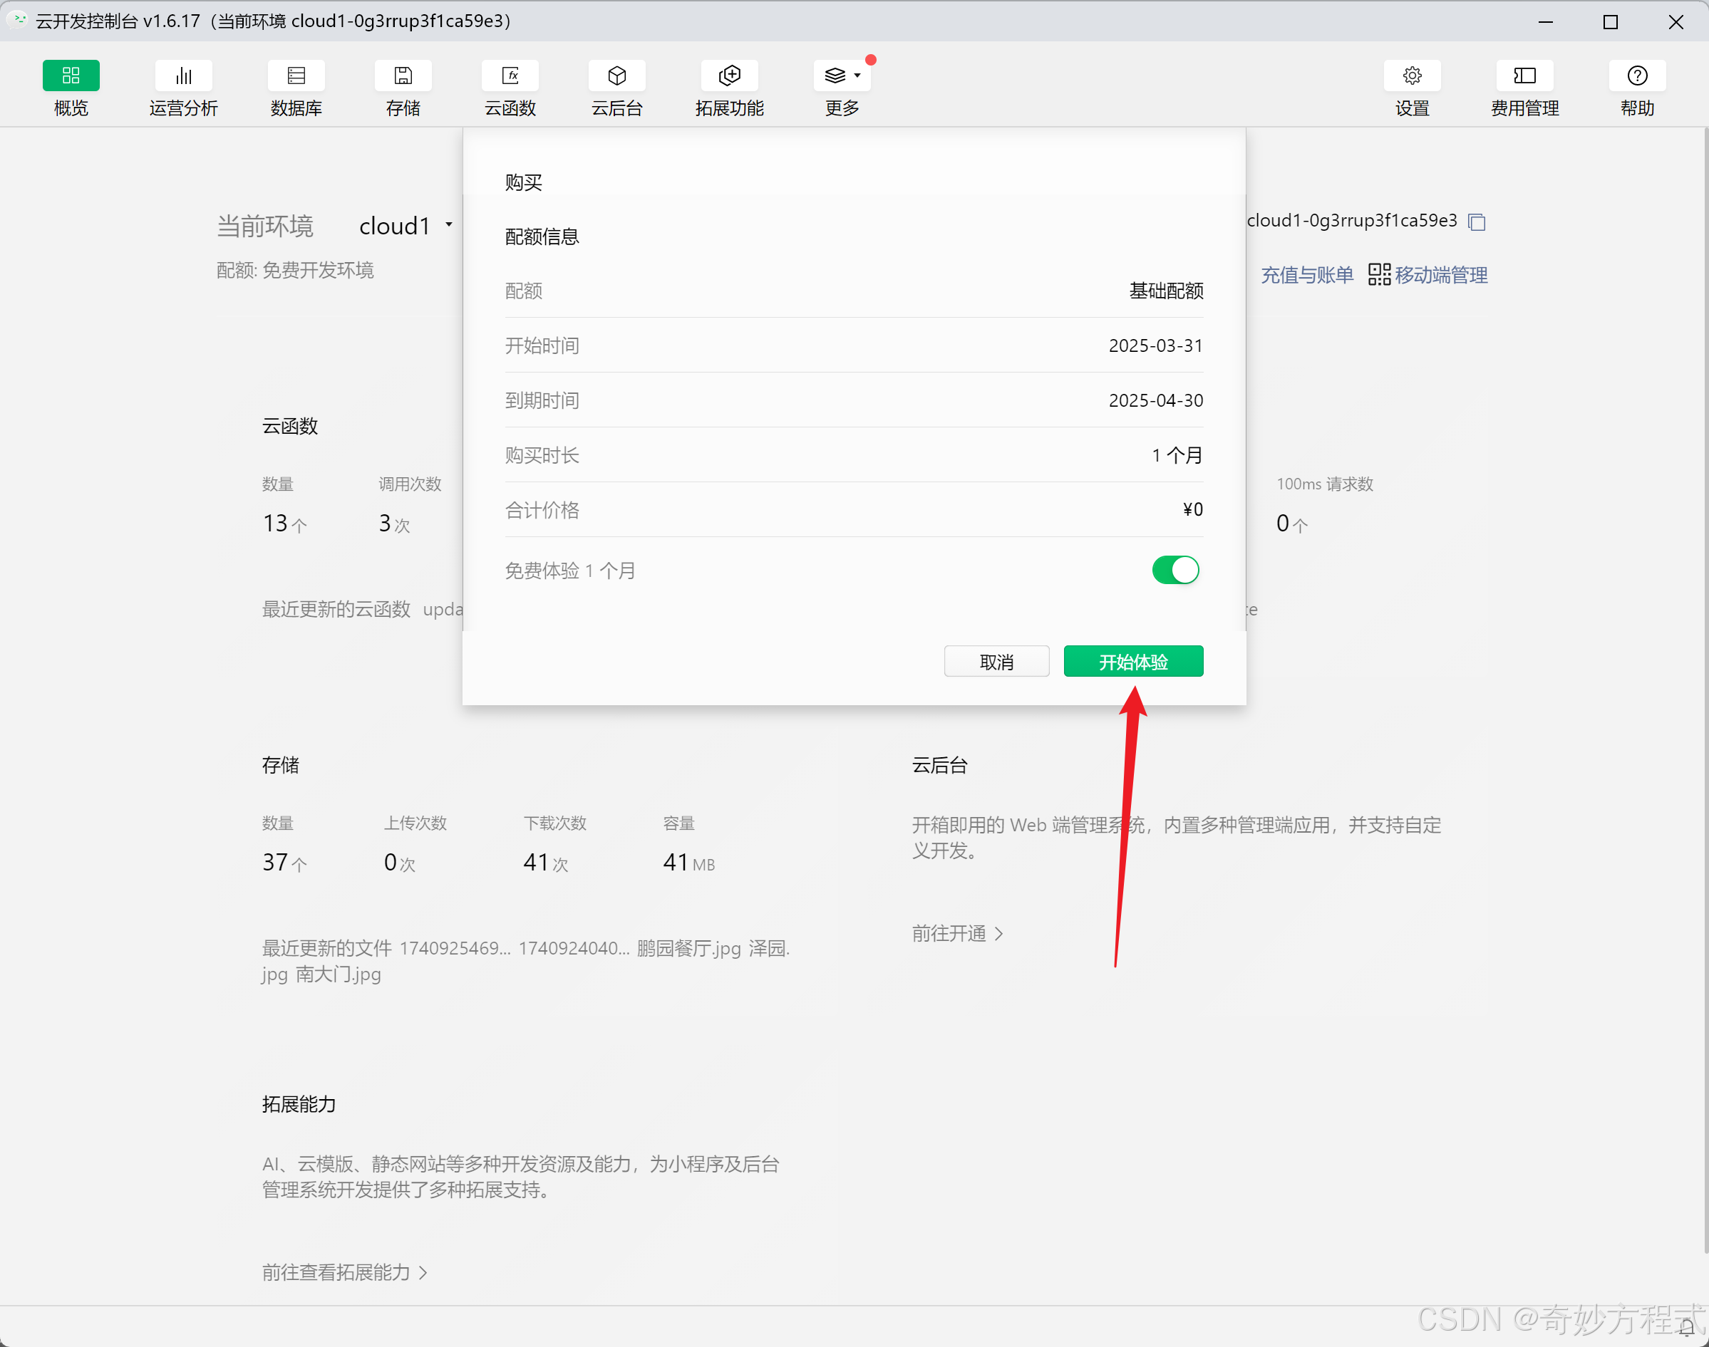Viewport: 1709px width, 1347px height.
Task: Open the 设置 gear icon
Action: 1412,76
